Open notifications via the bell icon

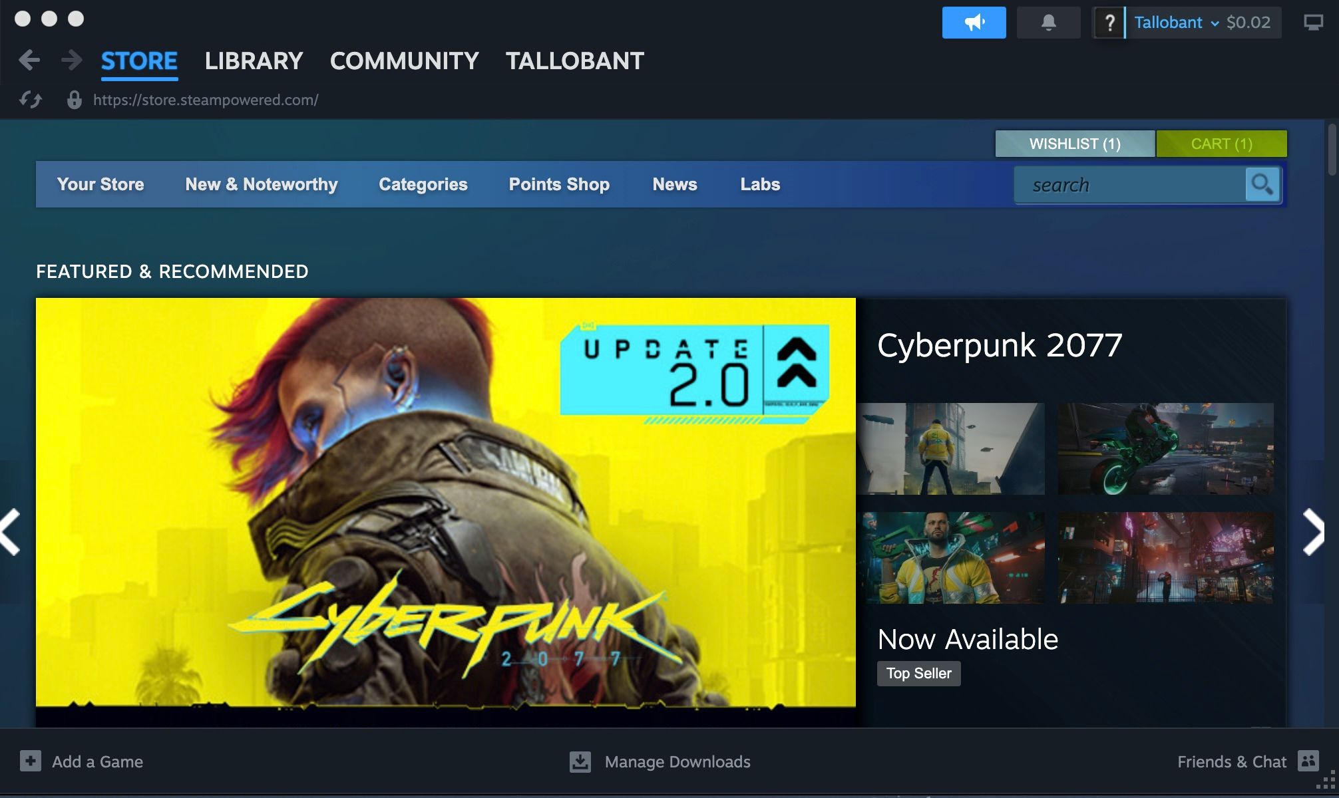coord(1048,22)
